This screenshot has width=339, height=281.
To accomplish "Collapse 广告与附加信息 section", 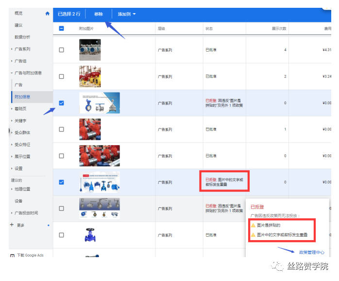I will (12, 73).
